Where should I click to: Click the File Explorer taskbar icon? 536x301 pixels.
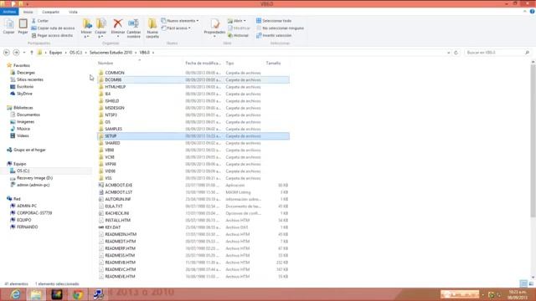[36, 294]
